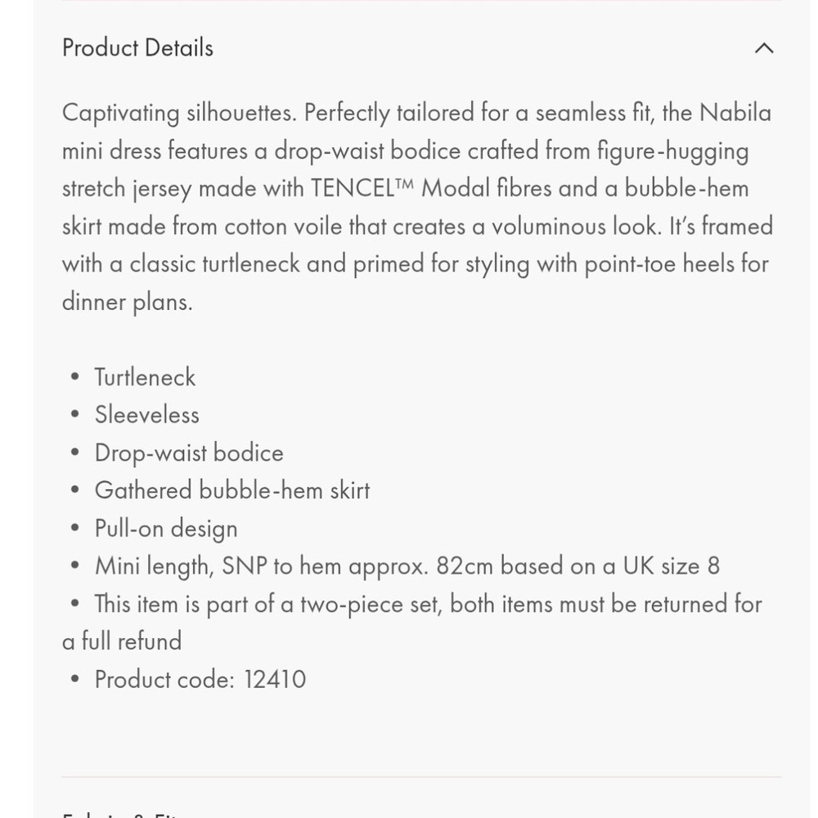Image resolution: width=818 pixels, height=818 pixels.
Task: Select the Turtleneck bullet item
Action: [145, 377]
